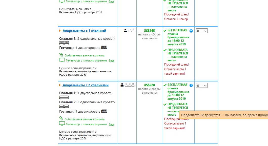Click the sofa-bed icon in the 1-bedroom 'Гостиная' line
Image resolution: width=268 pixels, height=146 pixels.
tap(104, 48)
